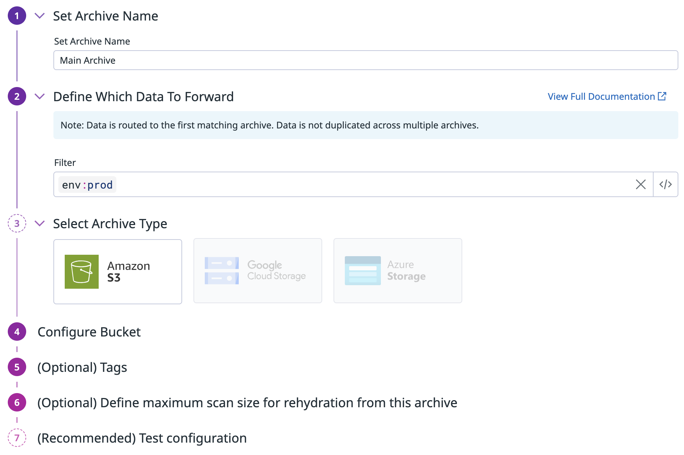
Task: Click the Google Cloud Storage server icon
Action: coord(221,271)
